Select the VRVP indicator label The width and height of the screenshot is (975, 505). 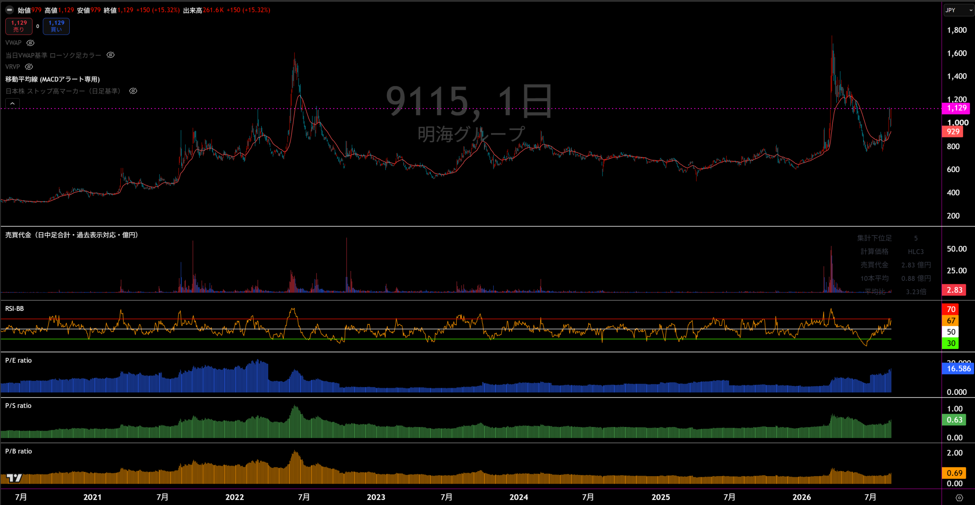13,67
